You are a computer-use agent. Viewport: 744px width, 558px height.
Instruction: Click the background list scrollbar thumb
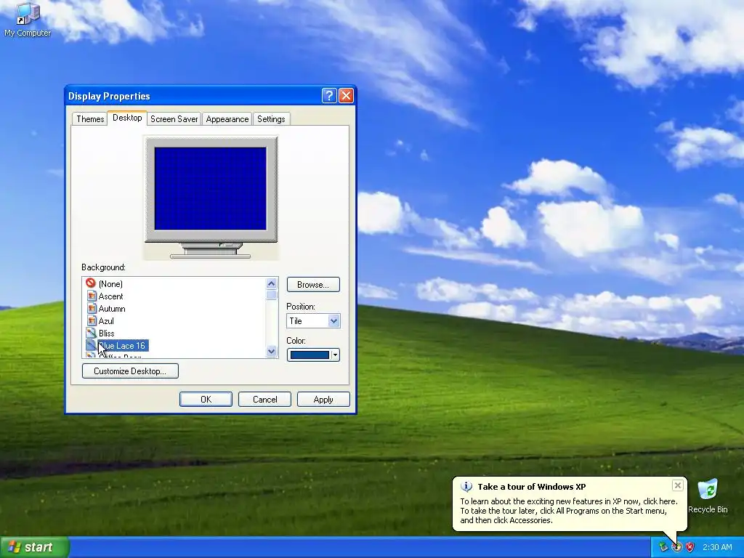tap(272, 295)
